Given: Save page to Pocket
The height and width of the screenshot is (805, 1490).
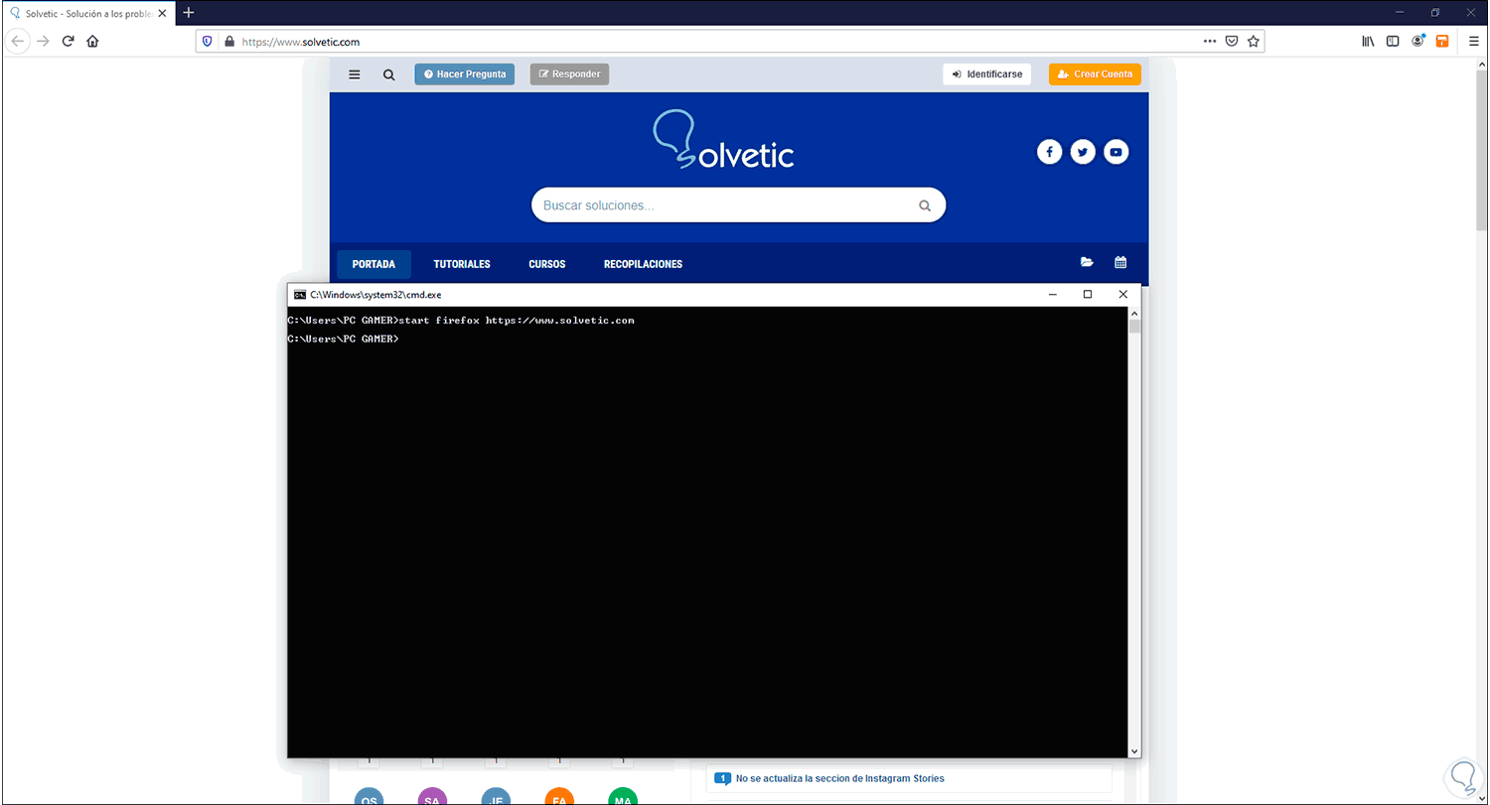Looking at the screenshot, I should [1232, 42].
